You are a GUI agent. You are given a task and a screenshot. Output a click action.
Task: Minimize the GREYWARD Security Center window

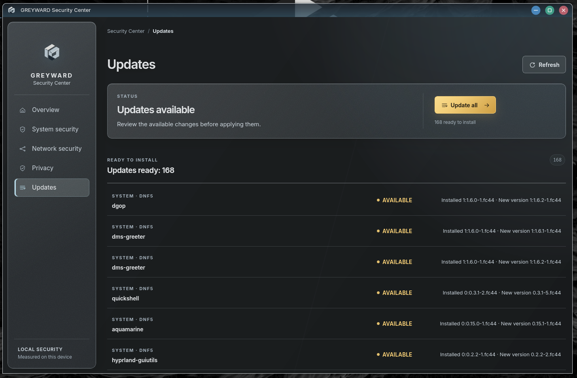point(536,10)
